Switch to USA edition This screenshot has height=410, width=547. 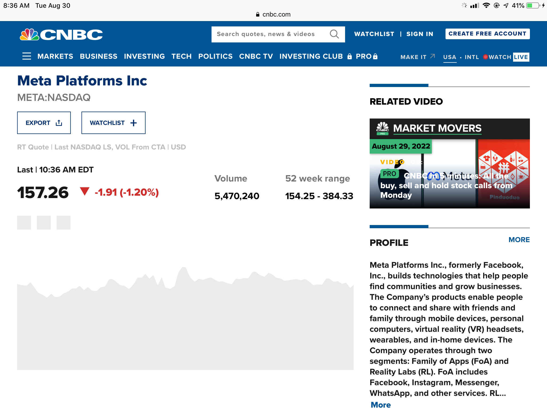click(450, 57)
